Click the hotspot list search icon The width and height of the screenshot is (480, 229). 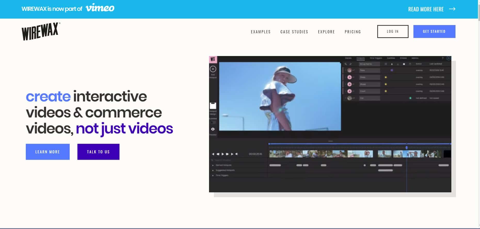(x=346, y=64)
